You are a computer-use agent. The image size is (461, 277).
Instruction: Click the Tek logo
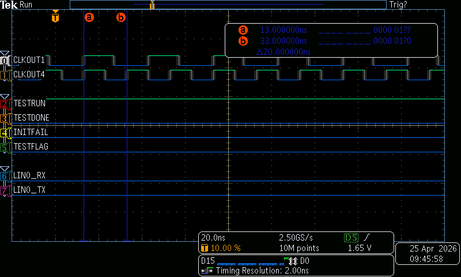point(9,5)
